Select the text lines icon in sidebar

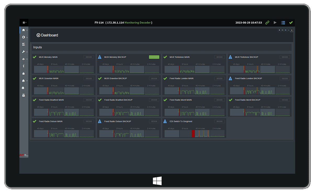pos(24,44)
